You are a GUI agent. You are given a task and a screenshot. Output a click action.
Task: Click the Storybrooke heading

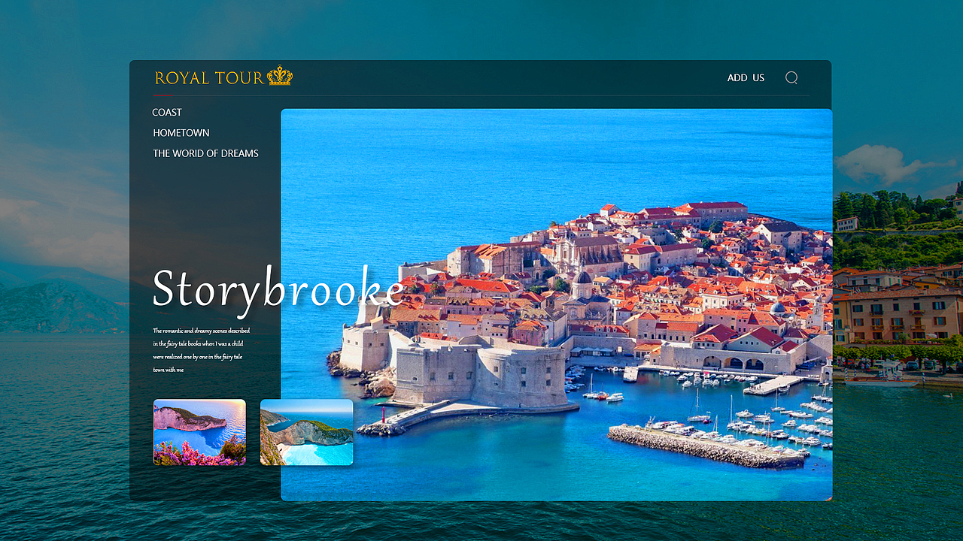(278, 289)
